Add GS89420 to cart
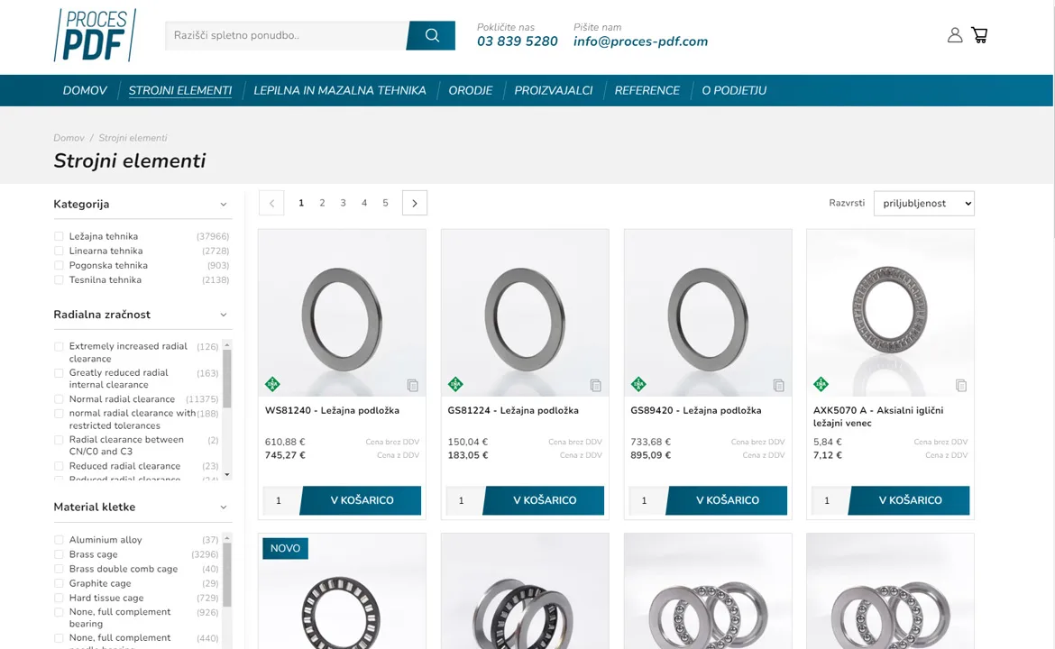Viewport: 1055px width, 649px height. coord(728,500)
